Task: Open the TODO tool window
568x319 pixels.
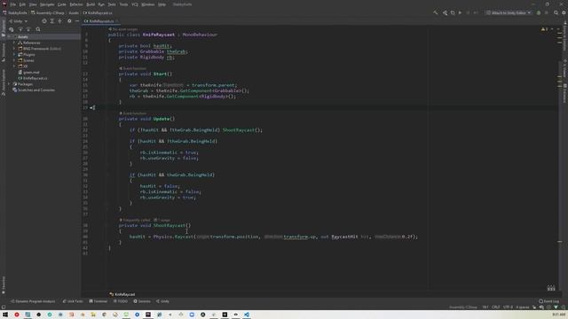Action: (x=121, y=301)
